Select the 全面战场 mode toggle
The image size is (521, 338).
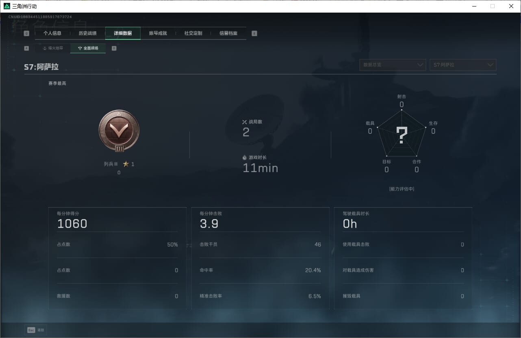(x=88, y=48)
